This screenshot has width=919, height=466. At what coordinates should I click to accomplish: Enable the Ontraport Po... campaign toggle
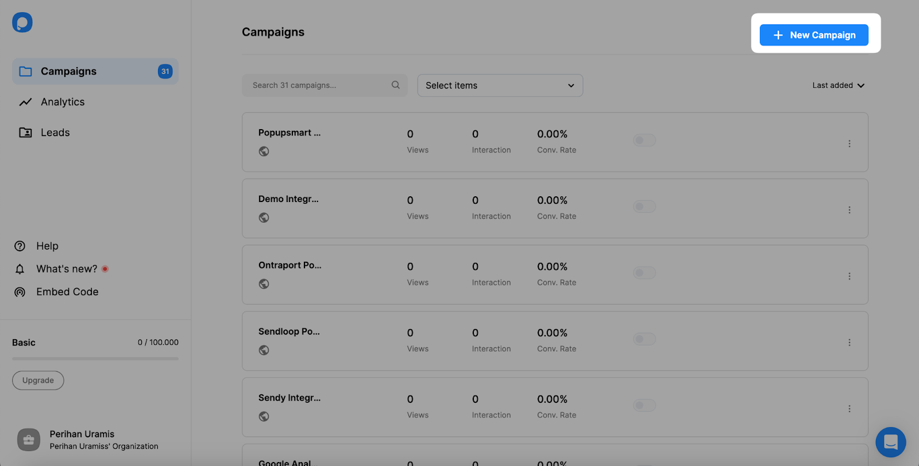coord(644,273)
